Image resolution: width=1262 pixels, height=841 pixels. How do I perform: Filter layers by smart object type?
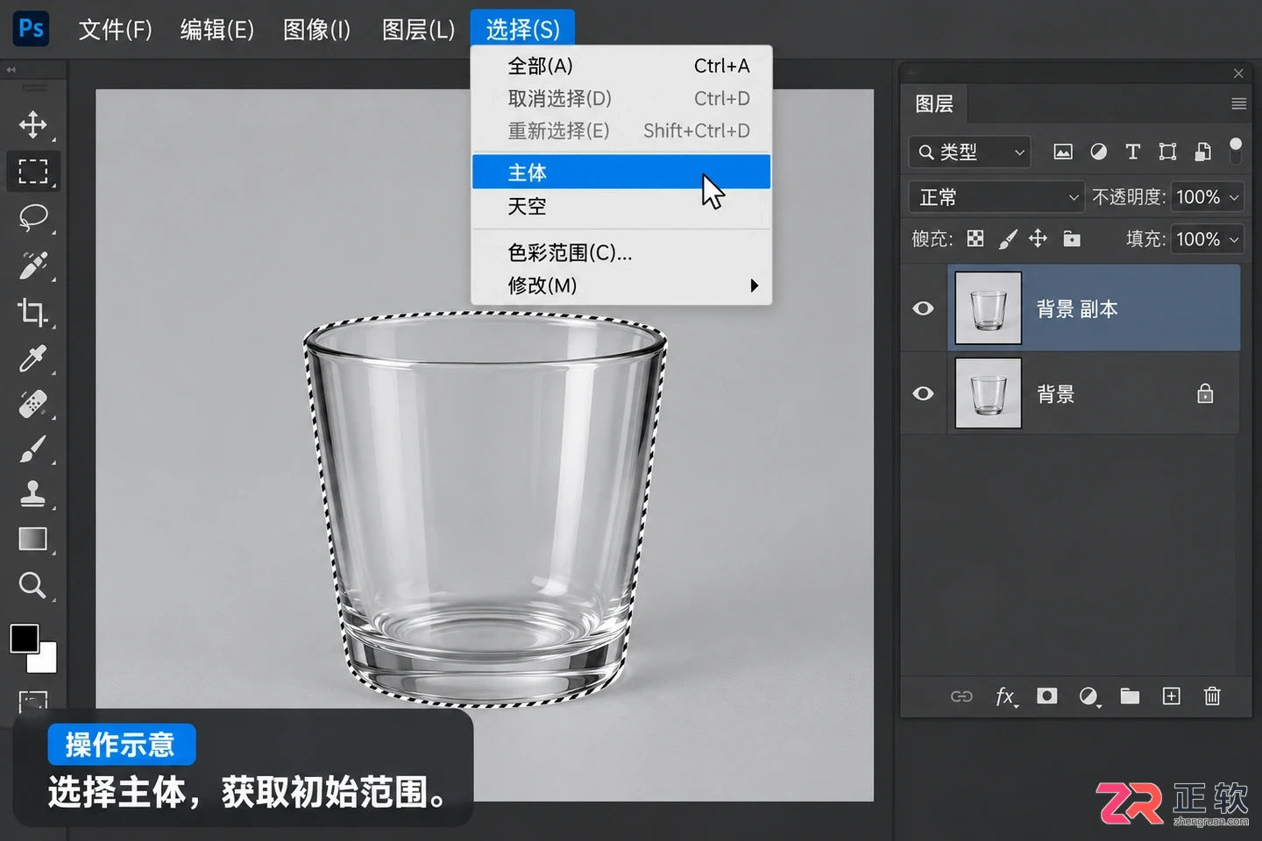click(1202, 152)
